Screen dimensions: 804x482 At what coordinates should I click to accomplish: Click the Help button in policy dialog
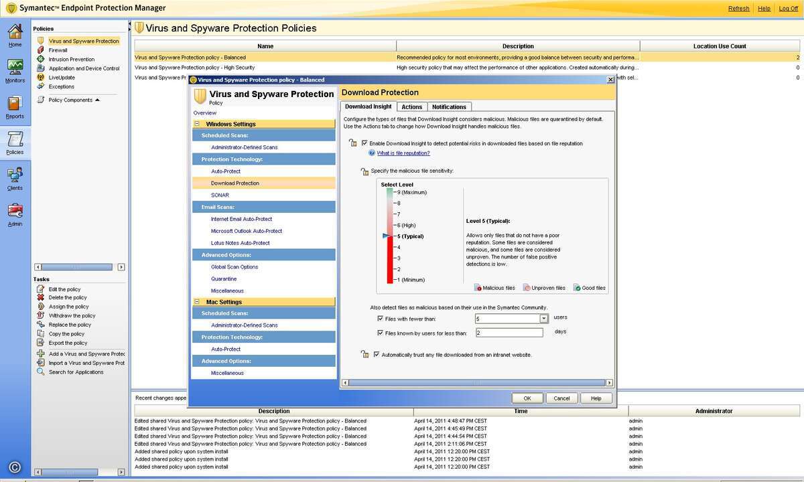click(596, 398)
